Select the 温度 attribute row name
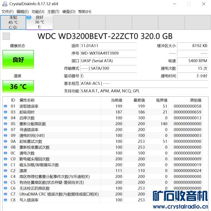 click(23, 171)
